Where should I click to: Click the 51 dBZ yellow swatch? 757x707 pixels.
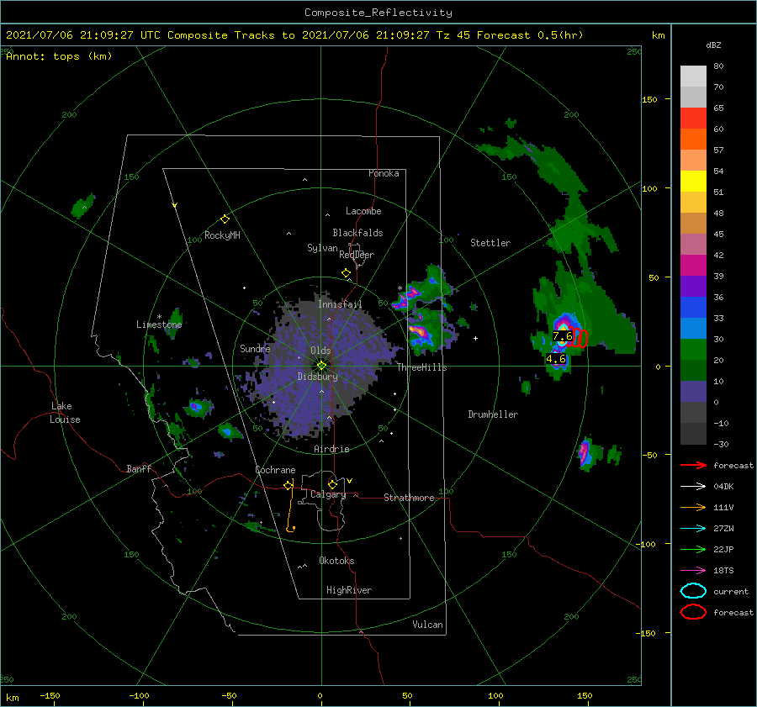coord(693,182)
